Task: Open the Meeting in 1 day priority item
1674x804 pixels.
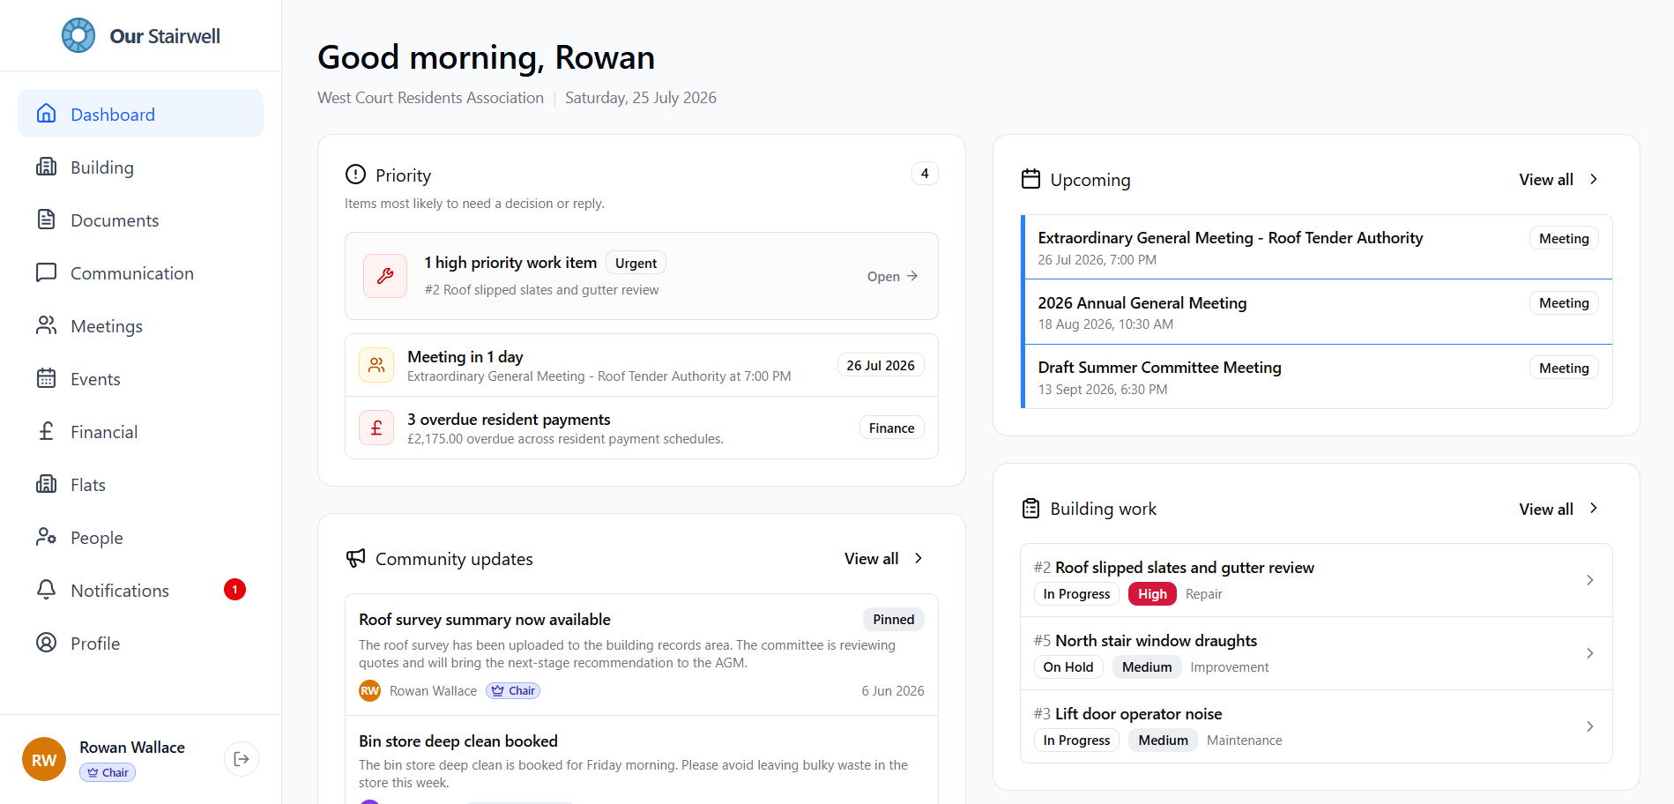Action: pyautogui.click(x=642, y=365)
